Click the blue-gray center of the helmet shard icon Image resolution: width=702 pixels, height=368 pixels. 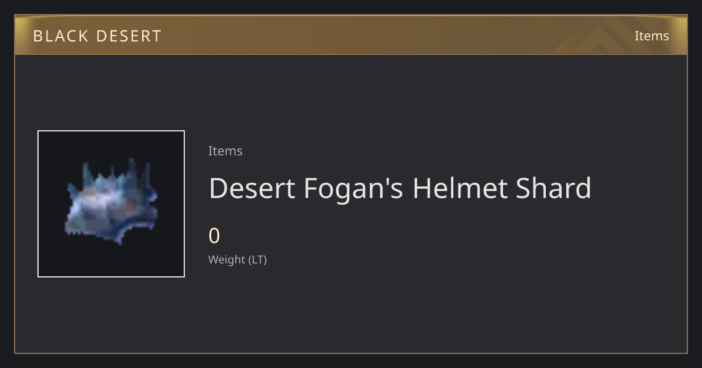[111, 202]
